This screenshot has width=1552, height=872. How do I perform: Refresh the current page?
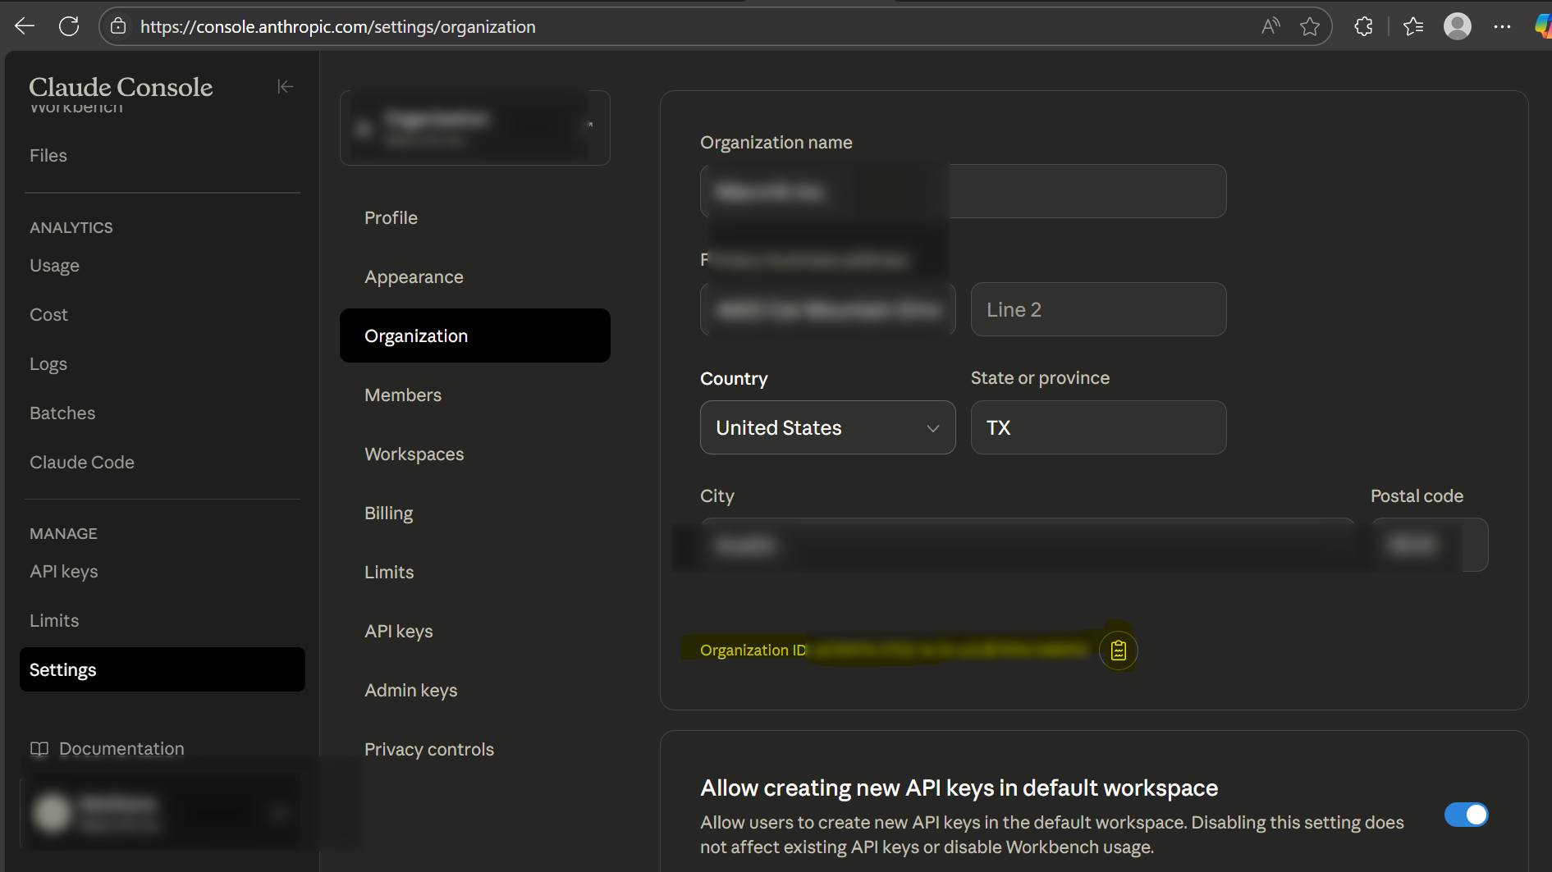coord(69,26)
